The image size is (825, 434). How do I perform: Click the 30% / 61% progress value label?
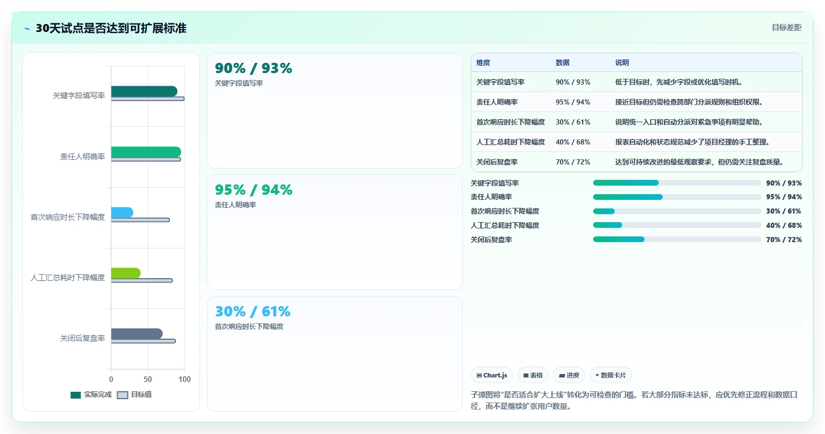784,211
